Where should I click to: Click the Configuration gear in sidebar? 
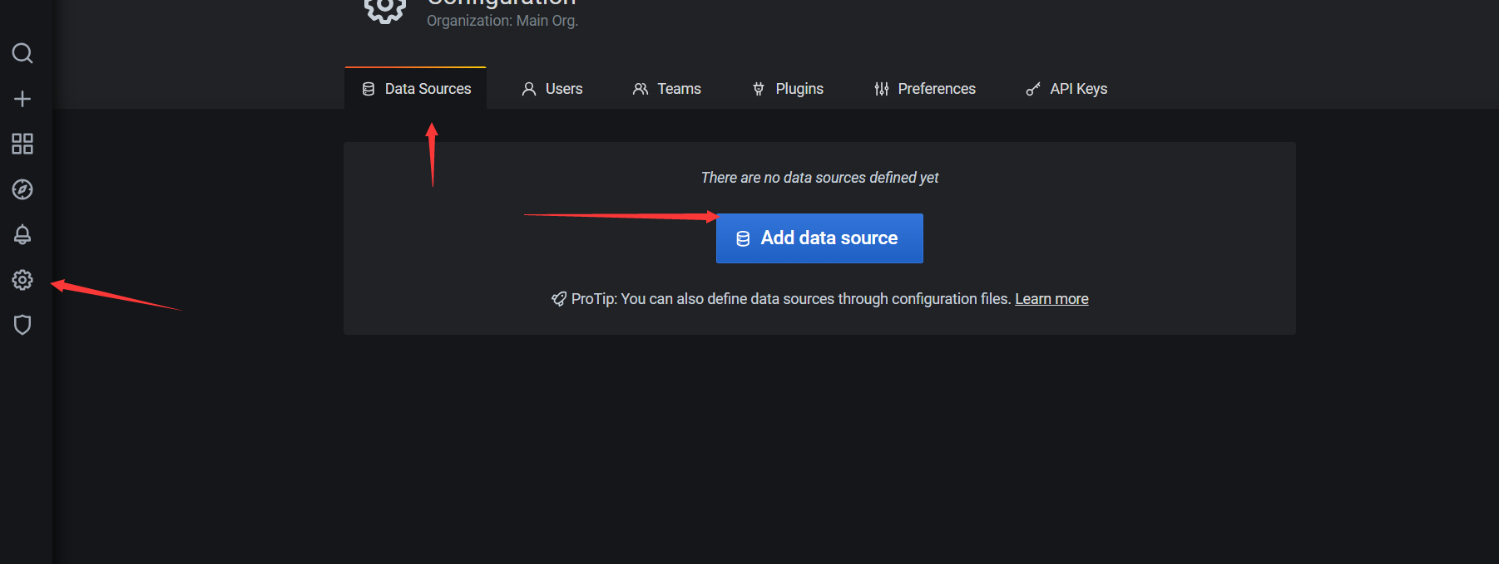[x=22, y=280]
